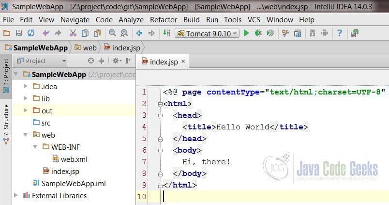Toggle the 1: Project tool window
The height and width of the screenshot is (205, 389).
click(6, 76)
